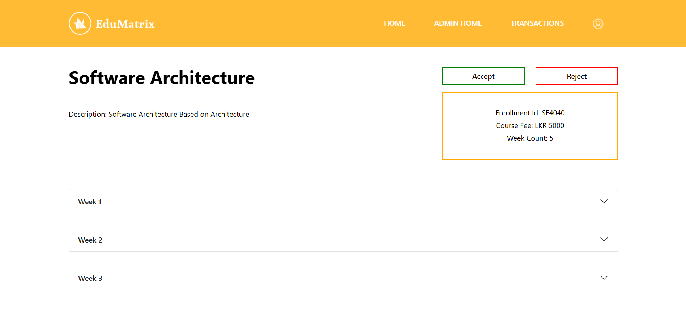686x313 pixels.
Task: Click the EduMatrix brand name
Action: click(x=125, y=24)
